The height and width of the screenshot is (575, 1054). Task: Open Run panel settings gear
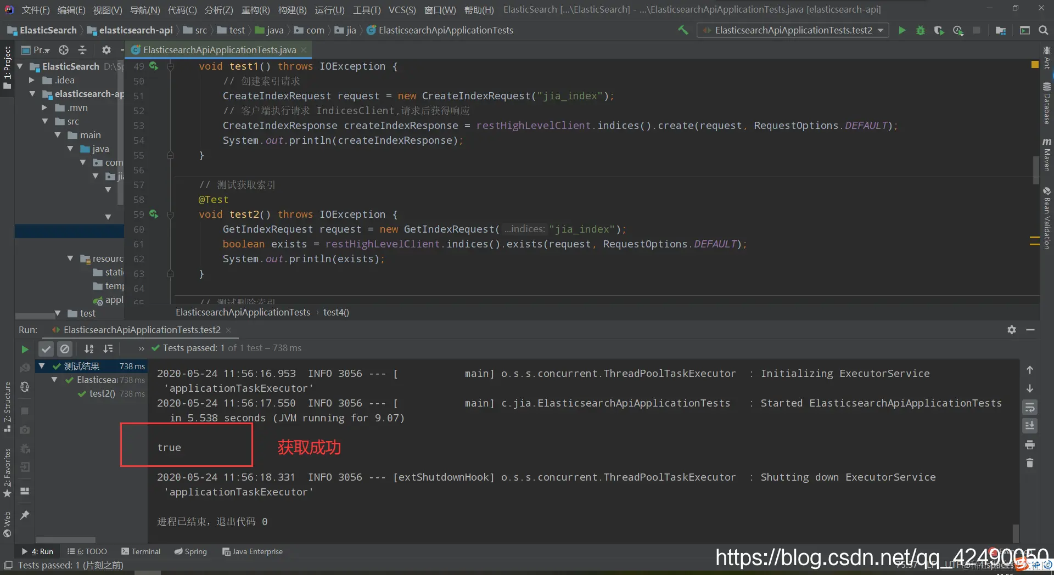click(1012, 330)
